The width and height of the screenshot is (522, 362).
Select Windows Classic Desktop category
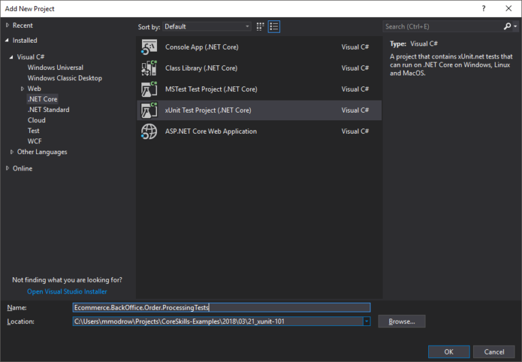(65, 78)
